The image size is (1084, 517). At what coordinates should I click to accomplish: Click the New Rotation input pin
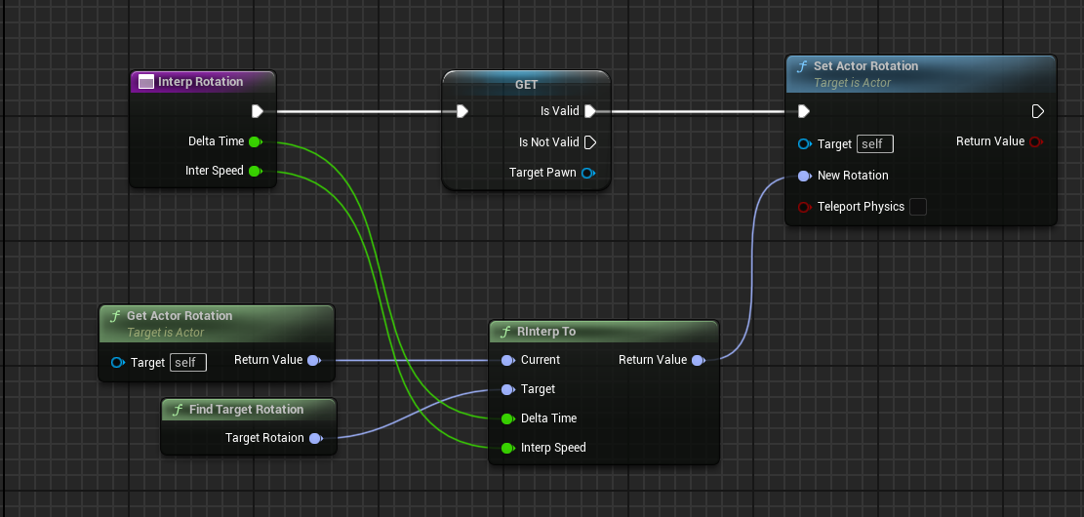pyautogui.click(x=804, y=176)
